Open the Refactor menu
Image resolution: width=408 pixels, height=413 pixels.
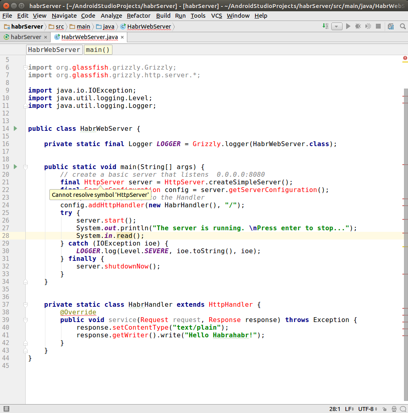tap(139, 16)
